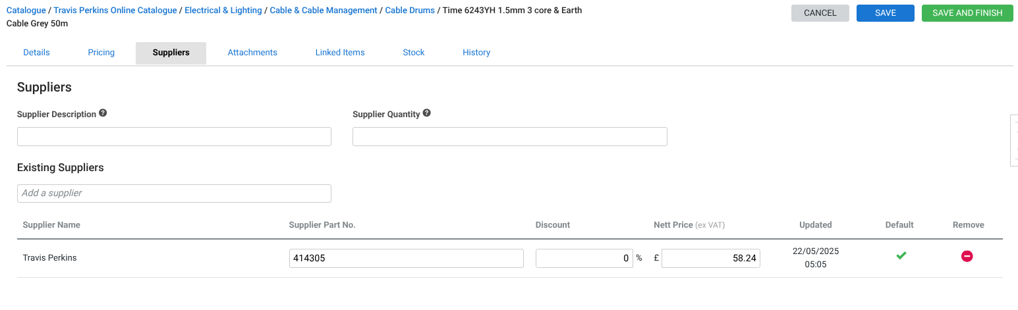Switch to the Stock tab

tap(414, 53)
